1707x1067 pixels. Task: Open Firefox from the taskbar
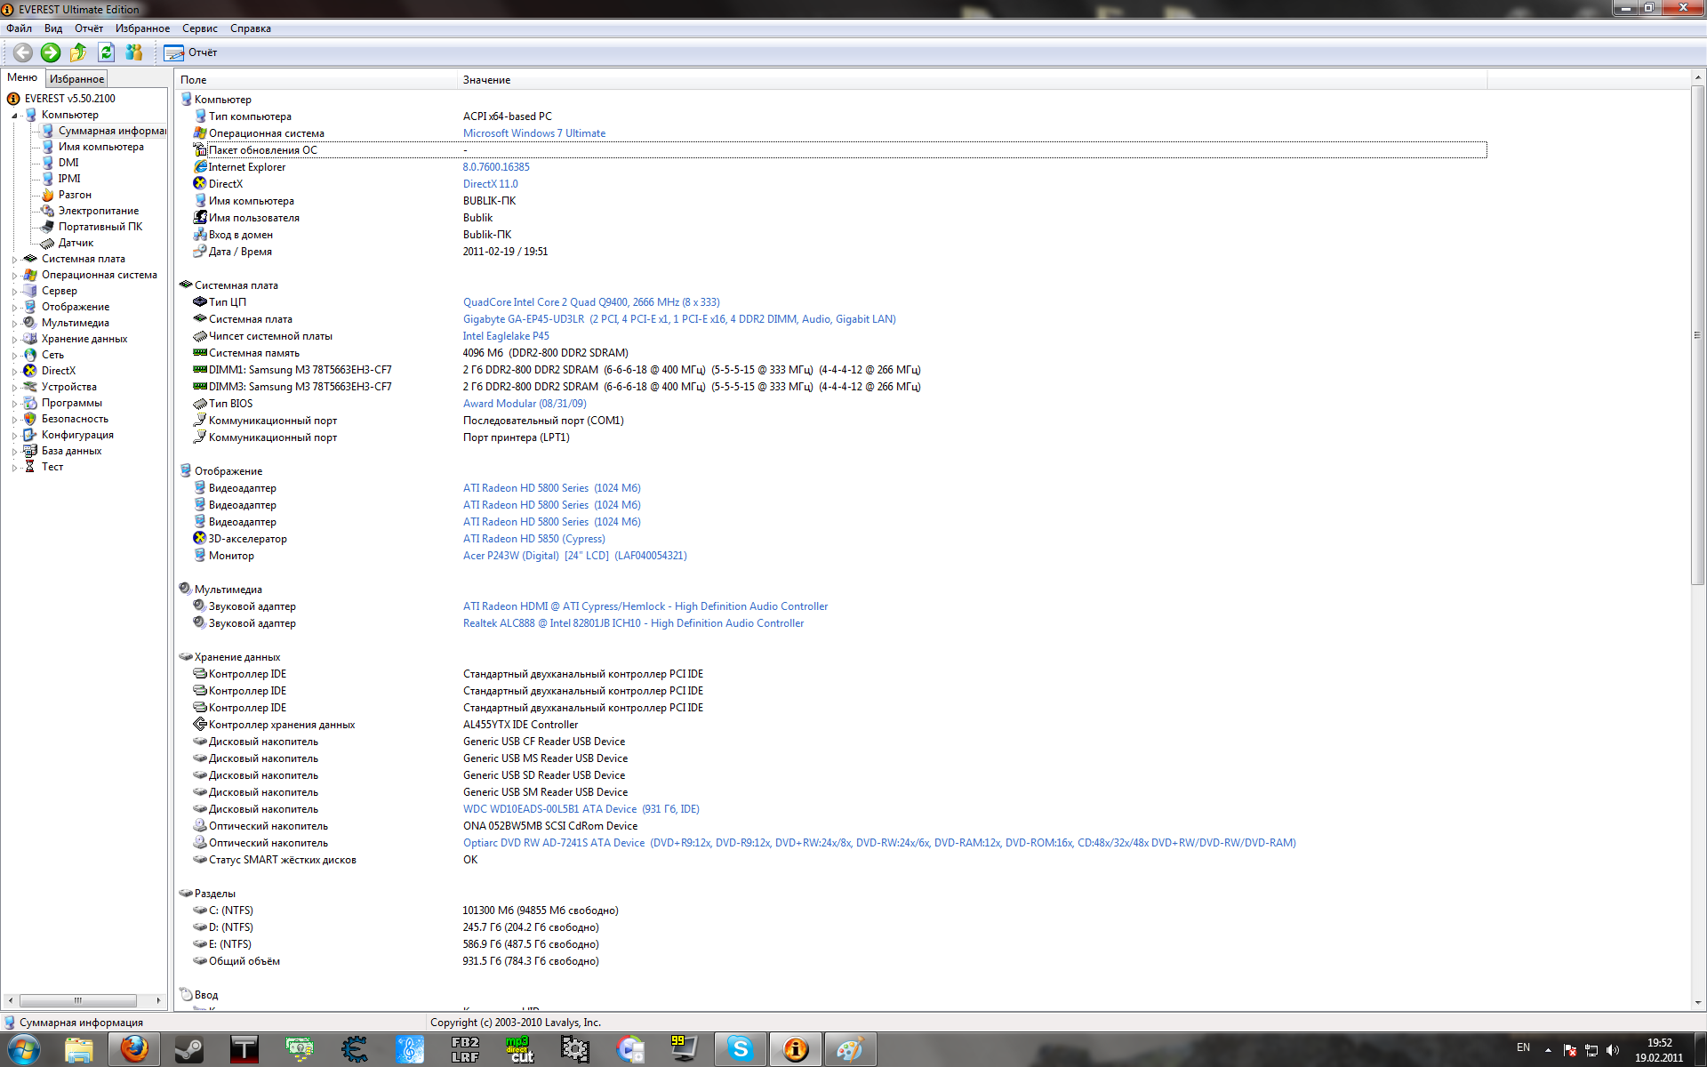point(134,1050)
